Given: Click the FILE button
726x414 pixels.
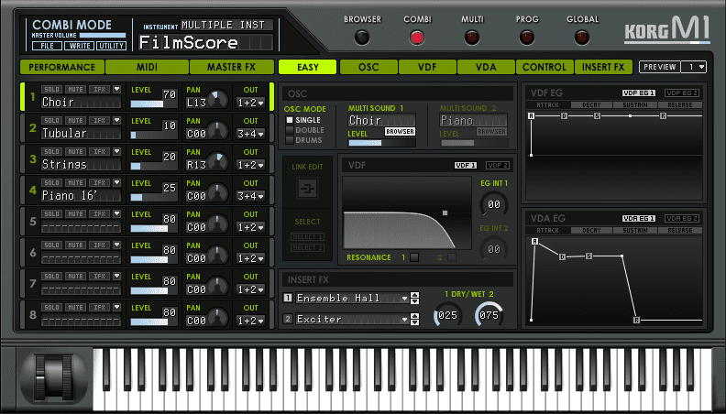Looking at the screenshot, I should [x=48, y=46].
